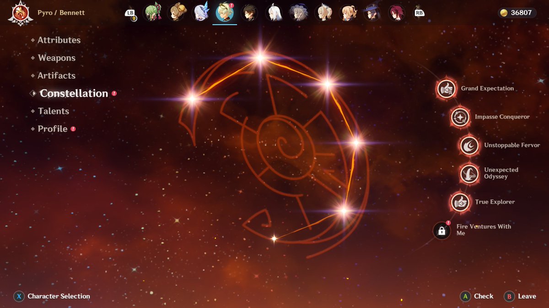Image resolution: width=549 pixels, height=308 pixels.
Task: Click the leftmost glowing constellation star
Action: [x=192, y=98]
